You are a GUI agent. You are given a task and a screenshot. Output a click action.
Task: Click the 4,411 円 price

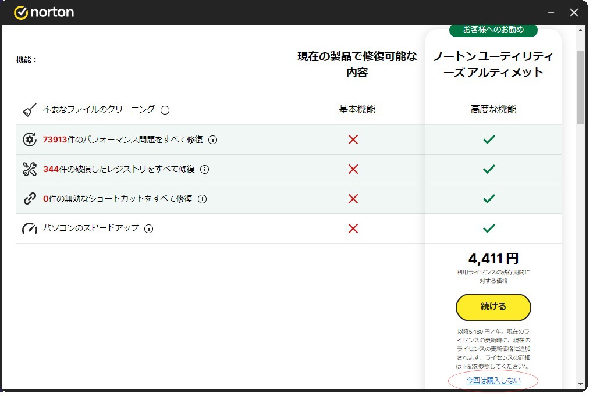[x=493, y=259]
